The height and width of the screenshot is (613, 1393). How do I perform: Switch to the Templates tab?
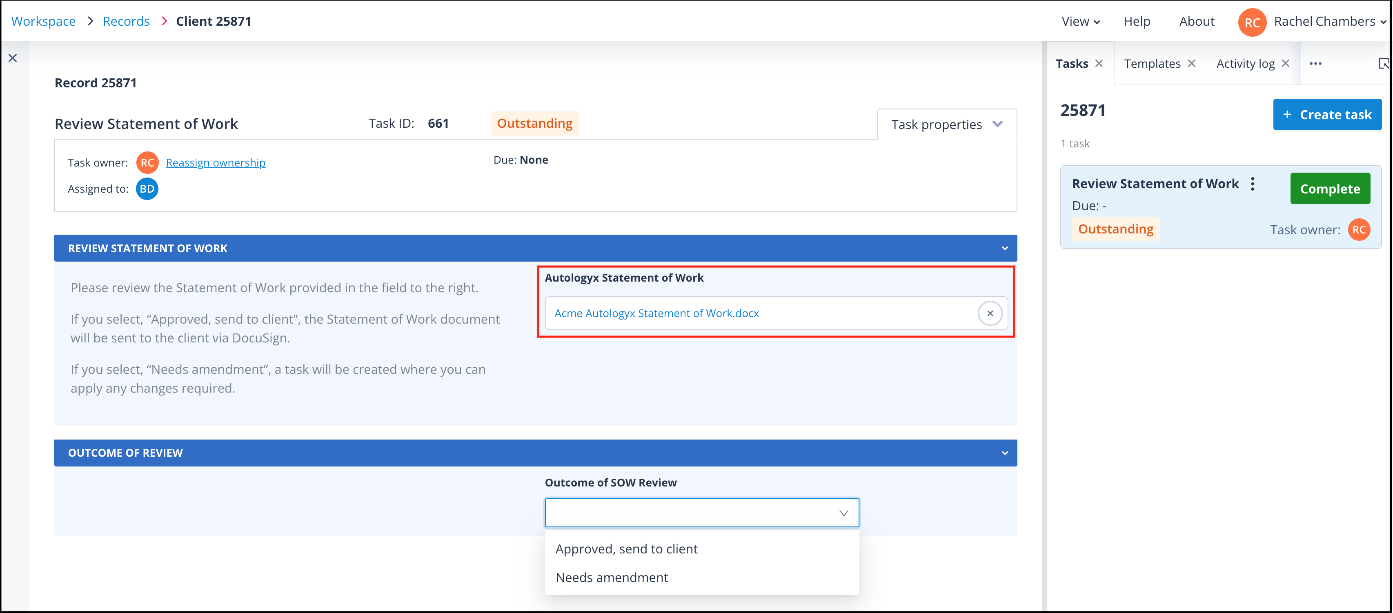(1152, 64)
